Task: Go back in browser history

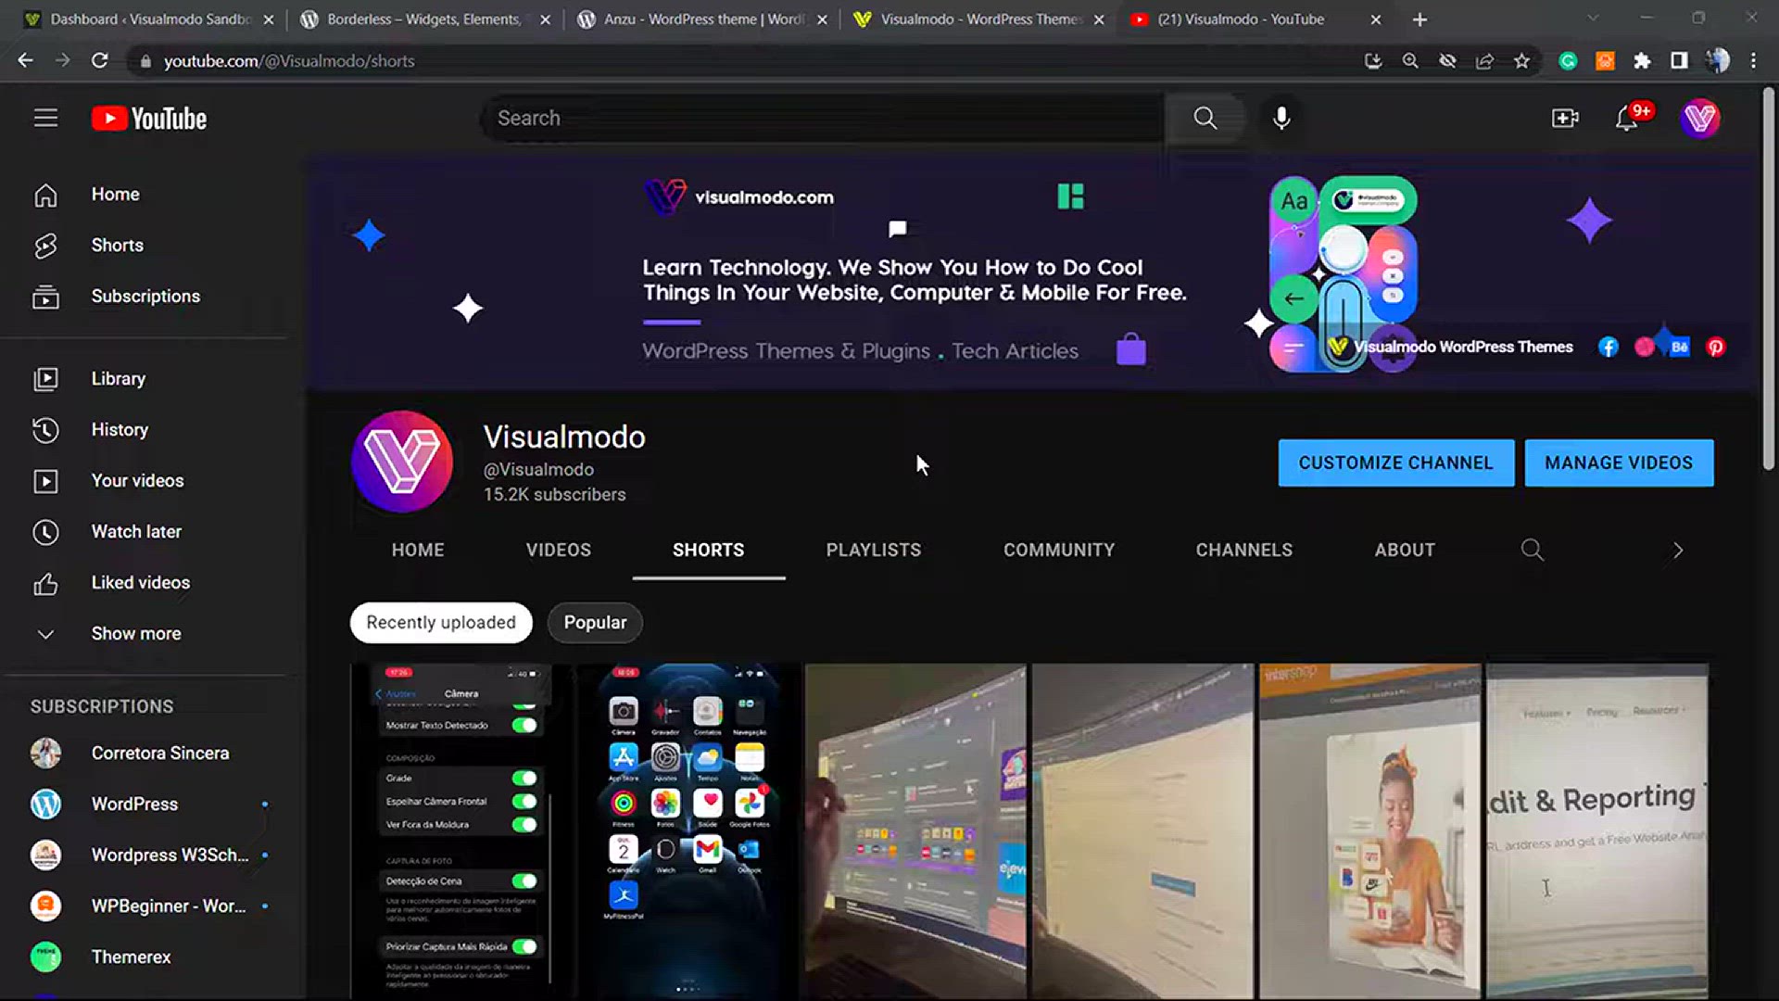Action: [25, 60]
